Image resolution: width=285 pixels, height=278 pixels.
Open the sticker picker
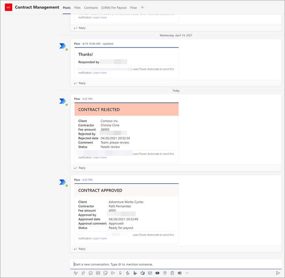[105, 273]
